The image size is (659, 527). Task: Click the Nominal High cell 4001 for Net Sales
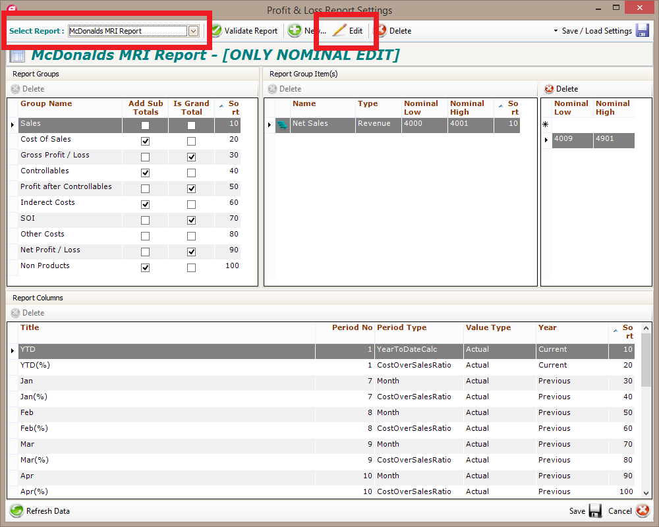tap(471, 125)
